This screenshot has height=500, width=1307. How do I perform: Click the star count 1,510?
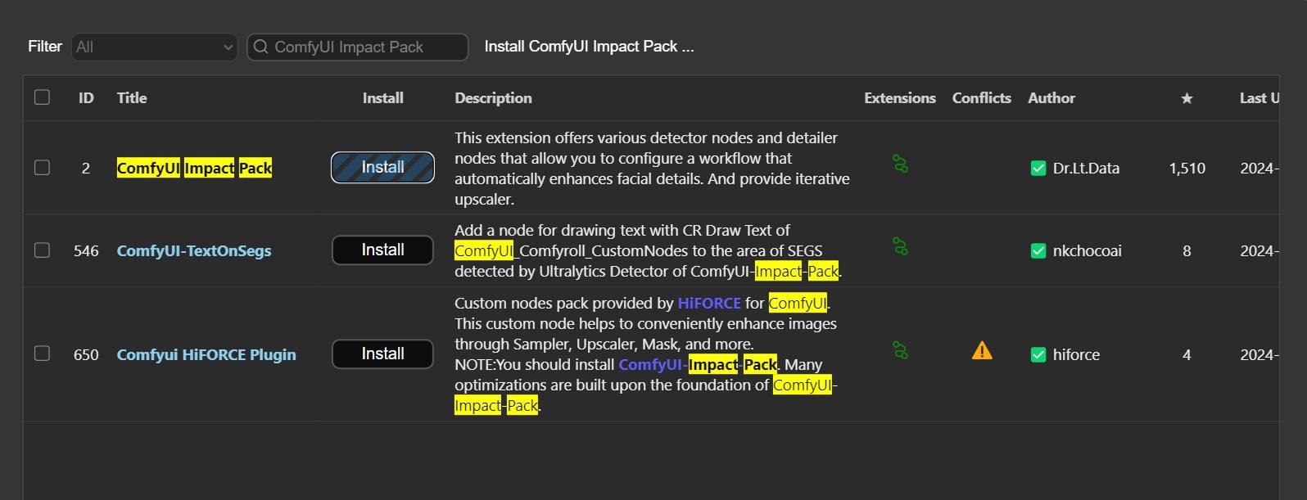click(x=1187, y=169)
